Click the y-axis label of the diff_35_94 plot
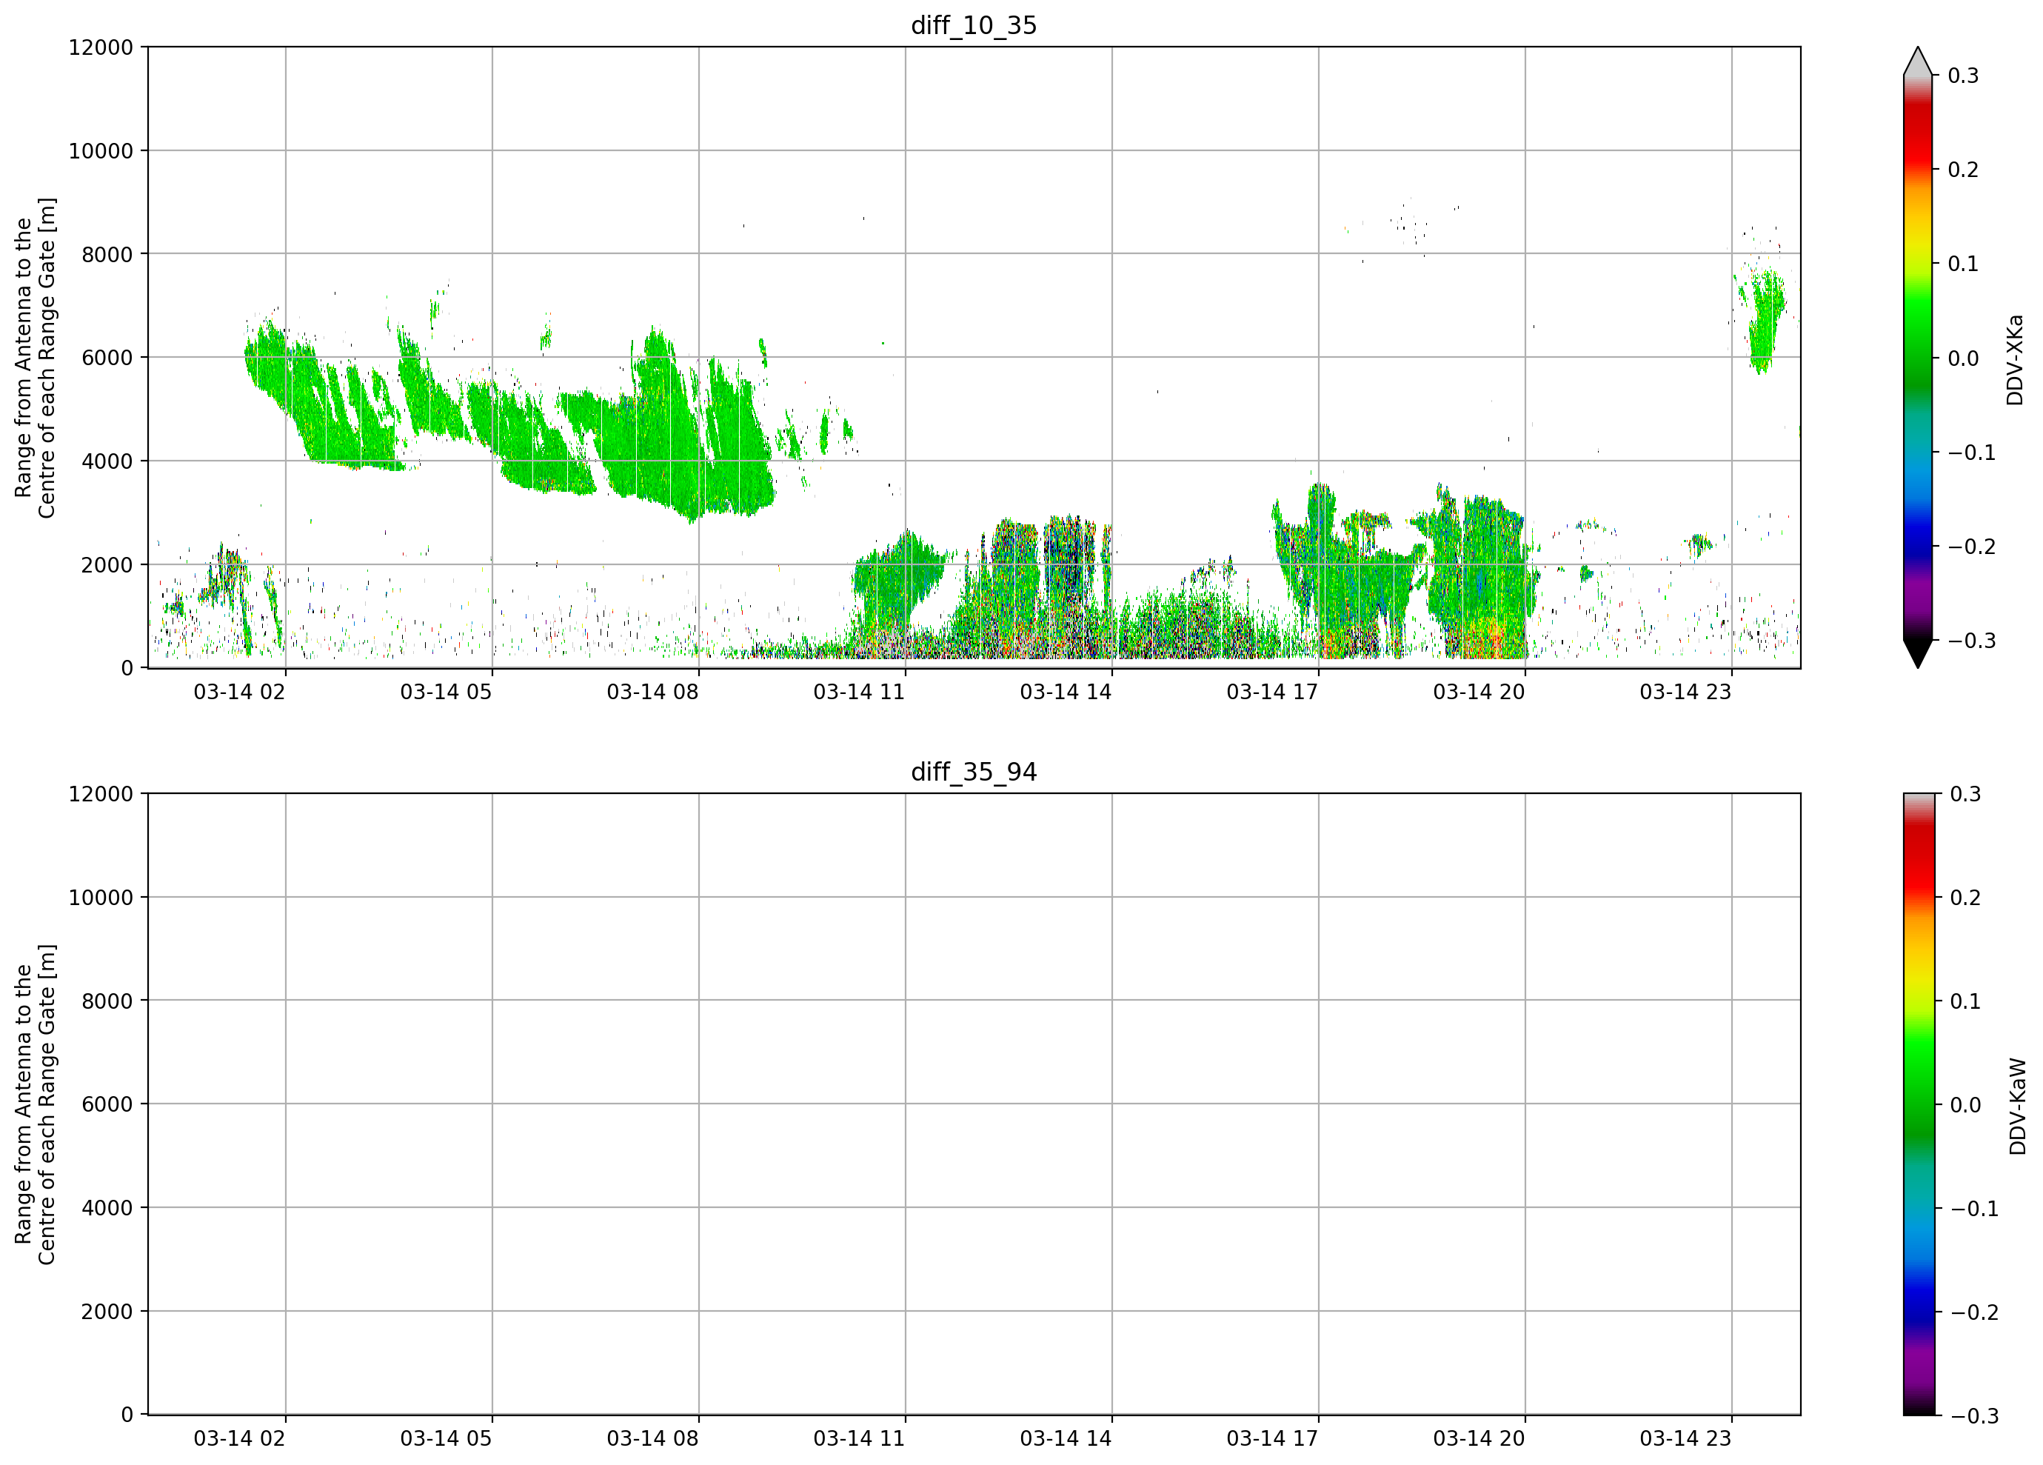This screenshot has height=1465, width=2043. (x=35, y=1104)
